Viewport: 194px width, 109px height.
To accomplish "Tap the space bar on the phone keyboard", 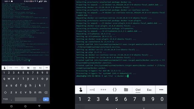I will coord(25,99).
